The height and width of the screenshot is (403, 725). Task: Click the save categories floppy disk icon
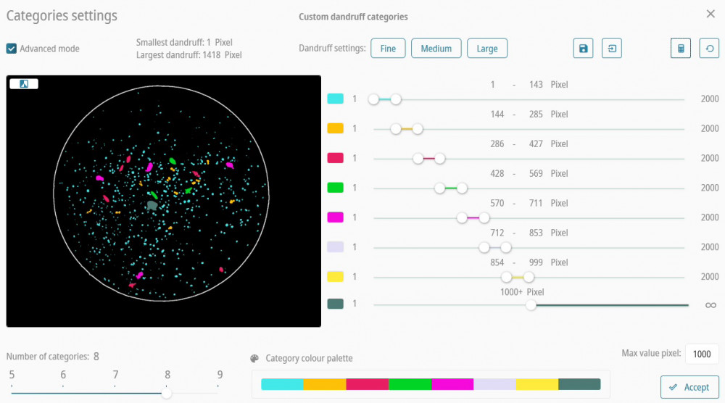tap(583, 49)
